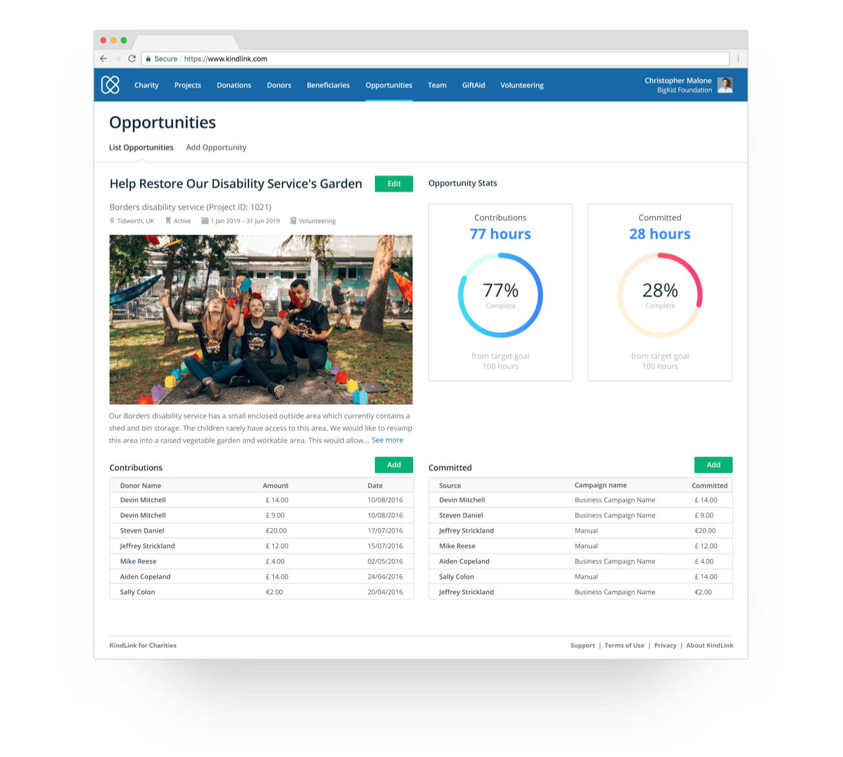Open the Charity menu item

click(x=147, y=85)
